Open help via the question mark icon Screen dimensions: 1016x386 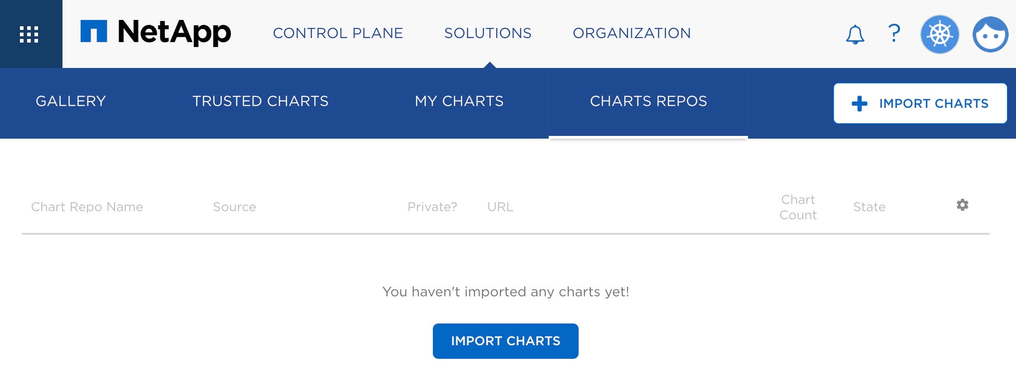[894, 33]
